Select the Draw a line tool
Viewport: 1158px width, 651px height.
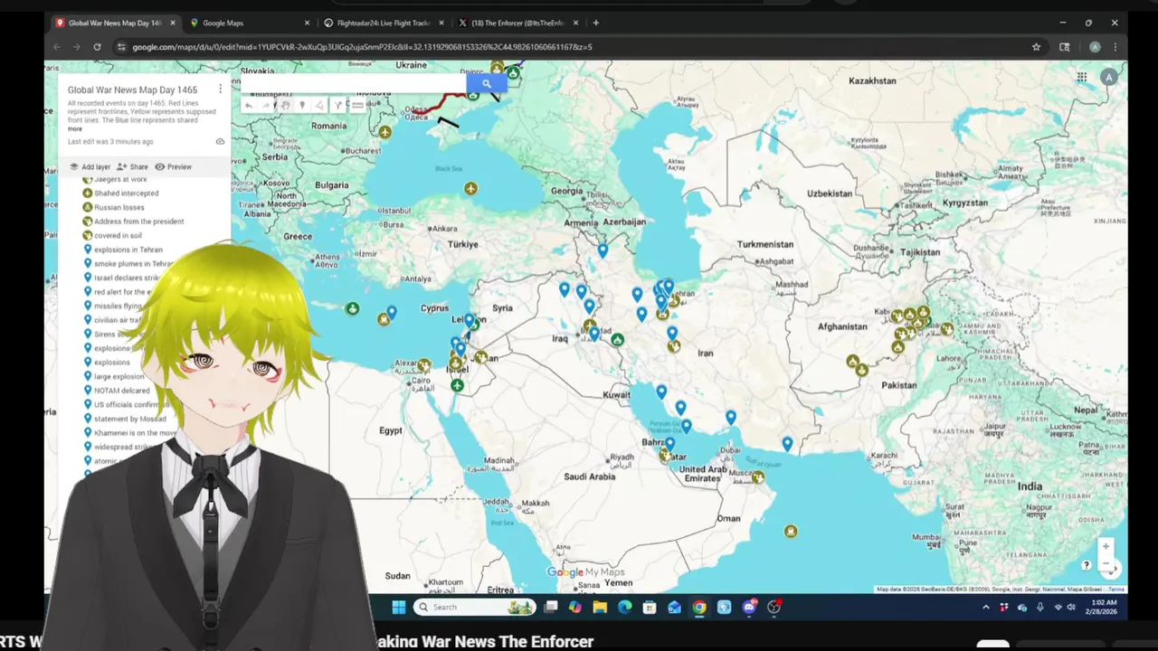(x=319, y=106)
